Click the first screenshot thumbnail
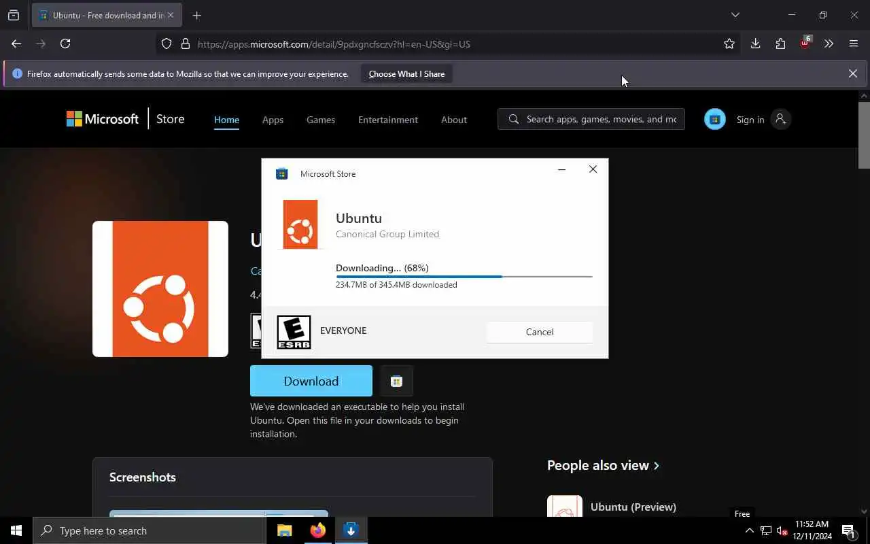The height and width of the screenshot is (544, 870). click(219, 513)
